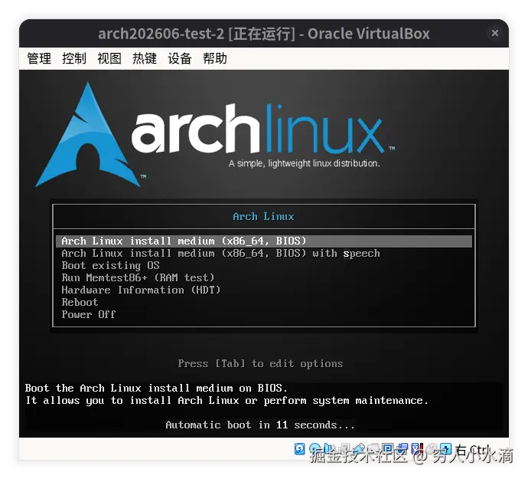Click the Arch Linux boot menu title
Screen dimensions: 528x479
coord(264,217)
